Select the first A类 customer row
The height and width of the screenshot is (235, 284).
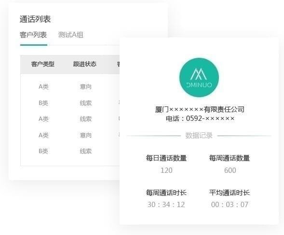point(70,87)
